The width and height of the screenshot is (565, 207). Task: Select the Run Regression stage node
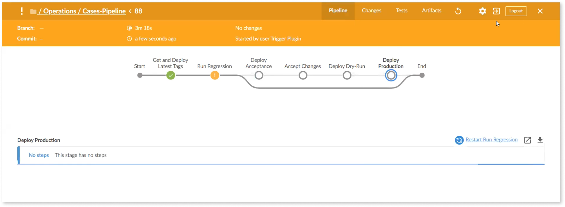point(215,75)
